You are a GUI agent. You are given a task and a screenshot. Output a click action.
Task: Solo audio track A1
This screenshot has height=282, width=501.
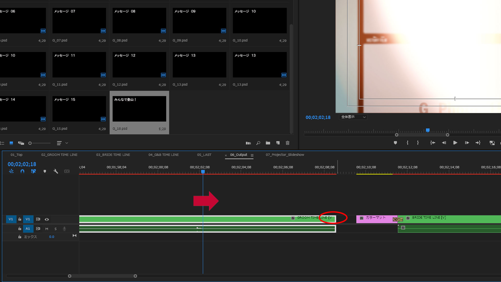(56, 229)
